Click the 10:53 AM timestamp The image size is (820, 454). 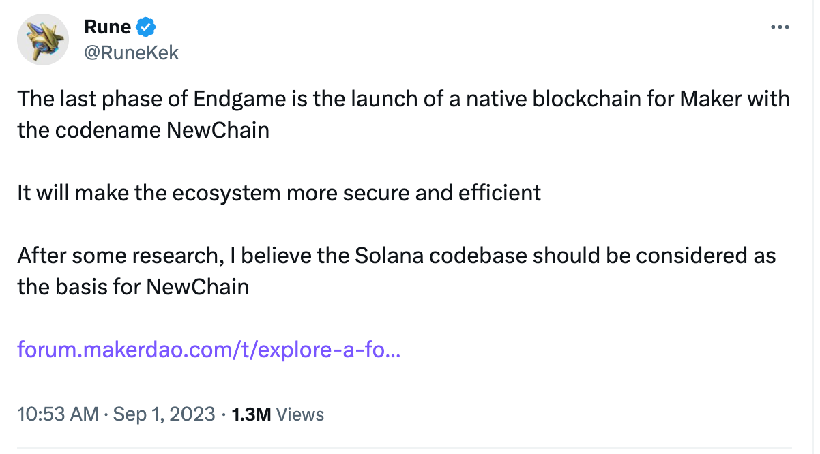click(x=58, y=414)
